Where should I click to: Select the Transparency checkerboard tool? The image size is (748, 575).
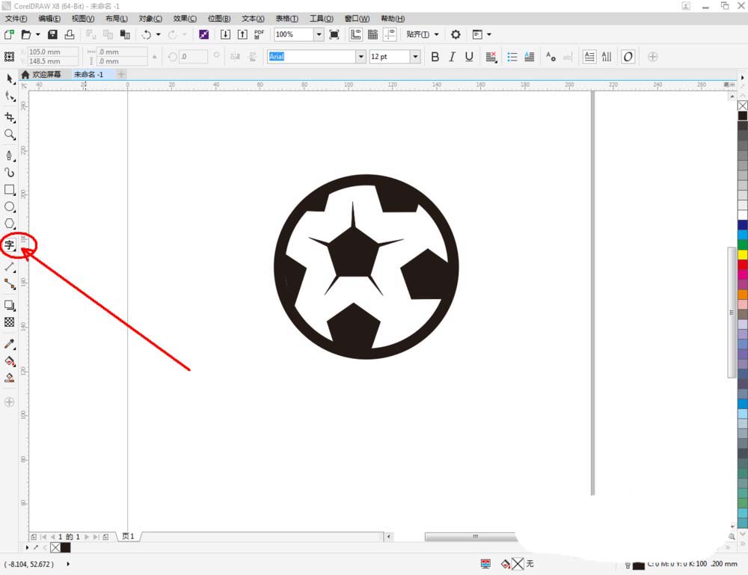coord(10,322)
